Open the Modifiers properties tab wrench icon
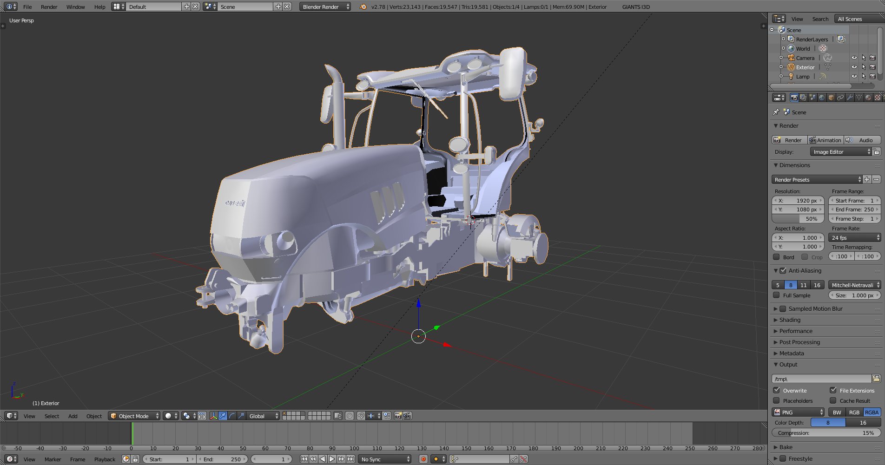Screen dimensions: 885x465 point(850,98)
